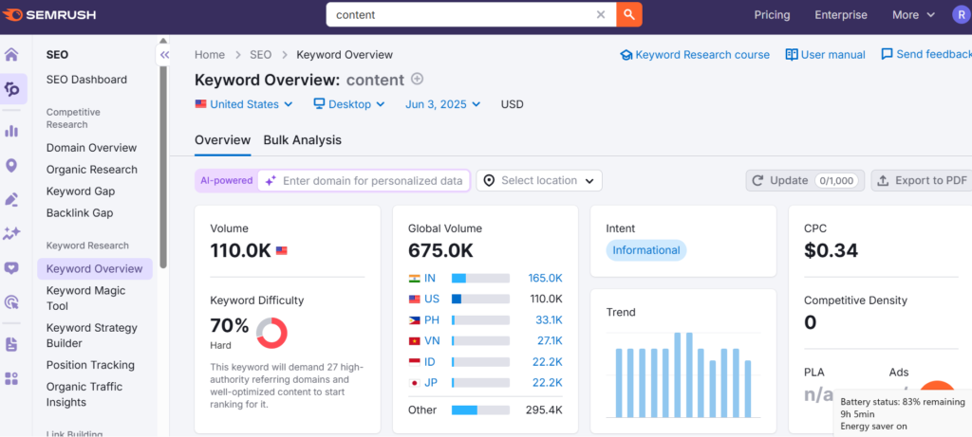Click the Informational intent badge

pyautogui.click(x=646, y=250)
